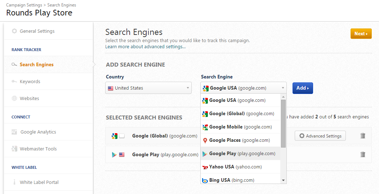The width and height of the screenshot is (379, 194).
Task: Click the orange Next button
Action: (361, 33)
